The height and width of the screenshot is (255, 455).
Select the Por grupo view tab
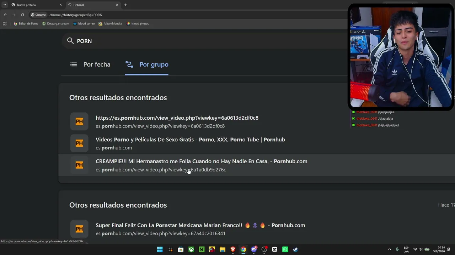point(146,64)
